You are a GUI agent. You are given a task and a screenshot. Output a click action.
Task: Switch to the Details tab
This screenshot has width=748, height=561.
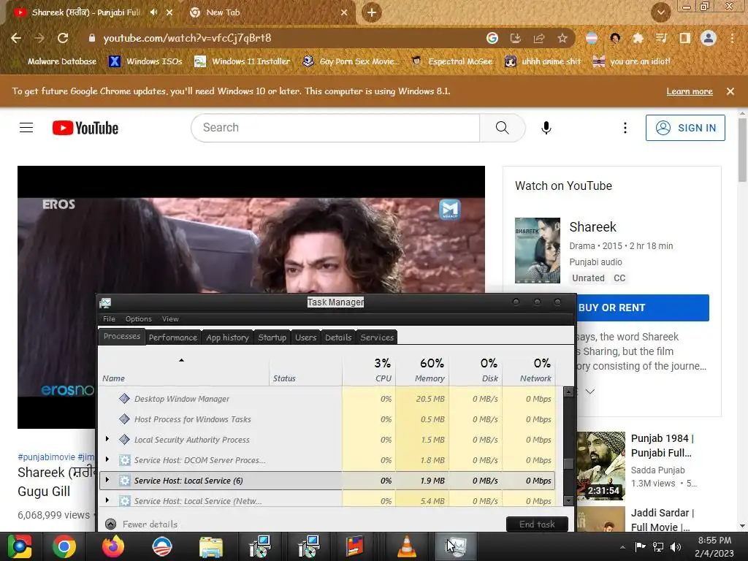coord(338,337)
